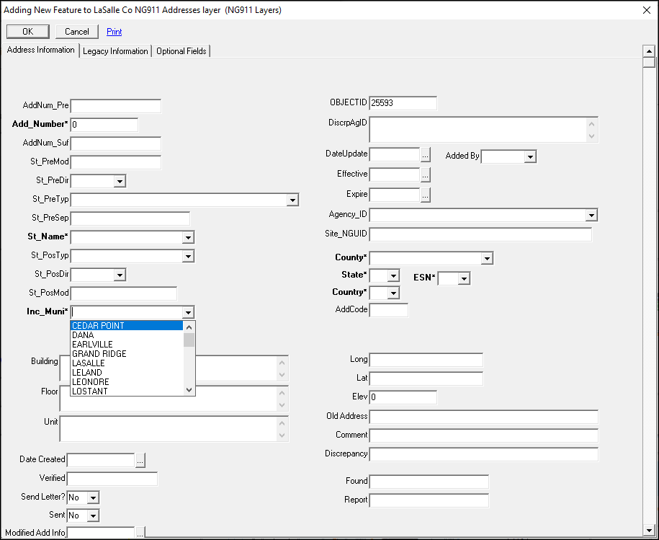Expand the Added By dropdown

(530, 157)
